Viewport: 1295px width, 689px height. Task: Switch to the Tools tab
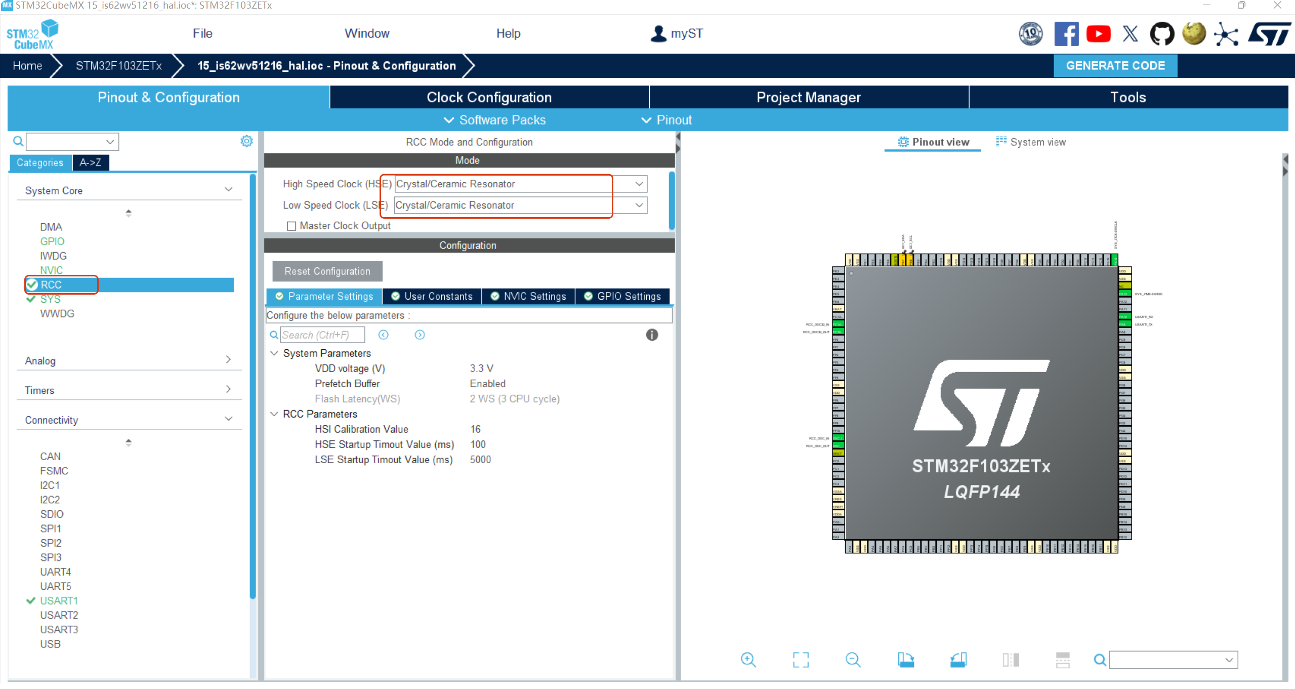pyautogui.click(x=1128, y=97)
